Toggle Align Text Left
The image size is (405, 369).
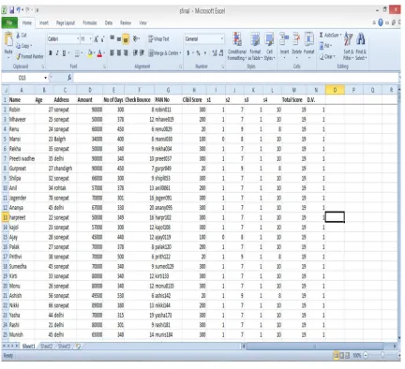click(112, 53)
